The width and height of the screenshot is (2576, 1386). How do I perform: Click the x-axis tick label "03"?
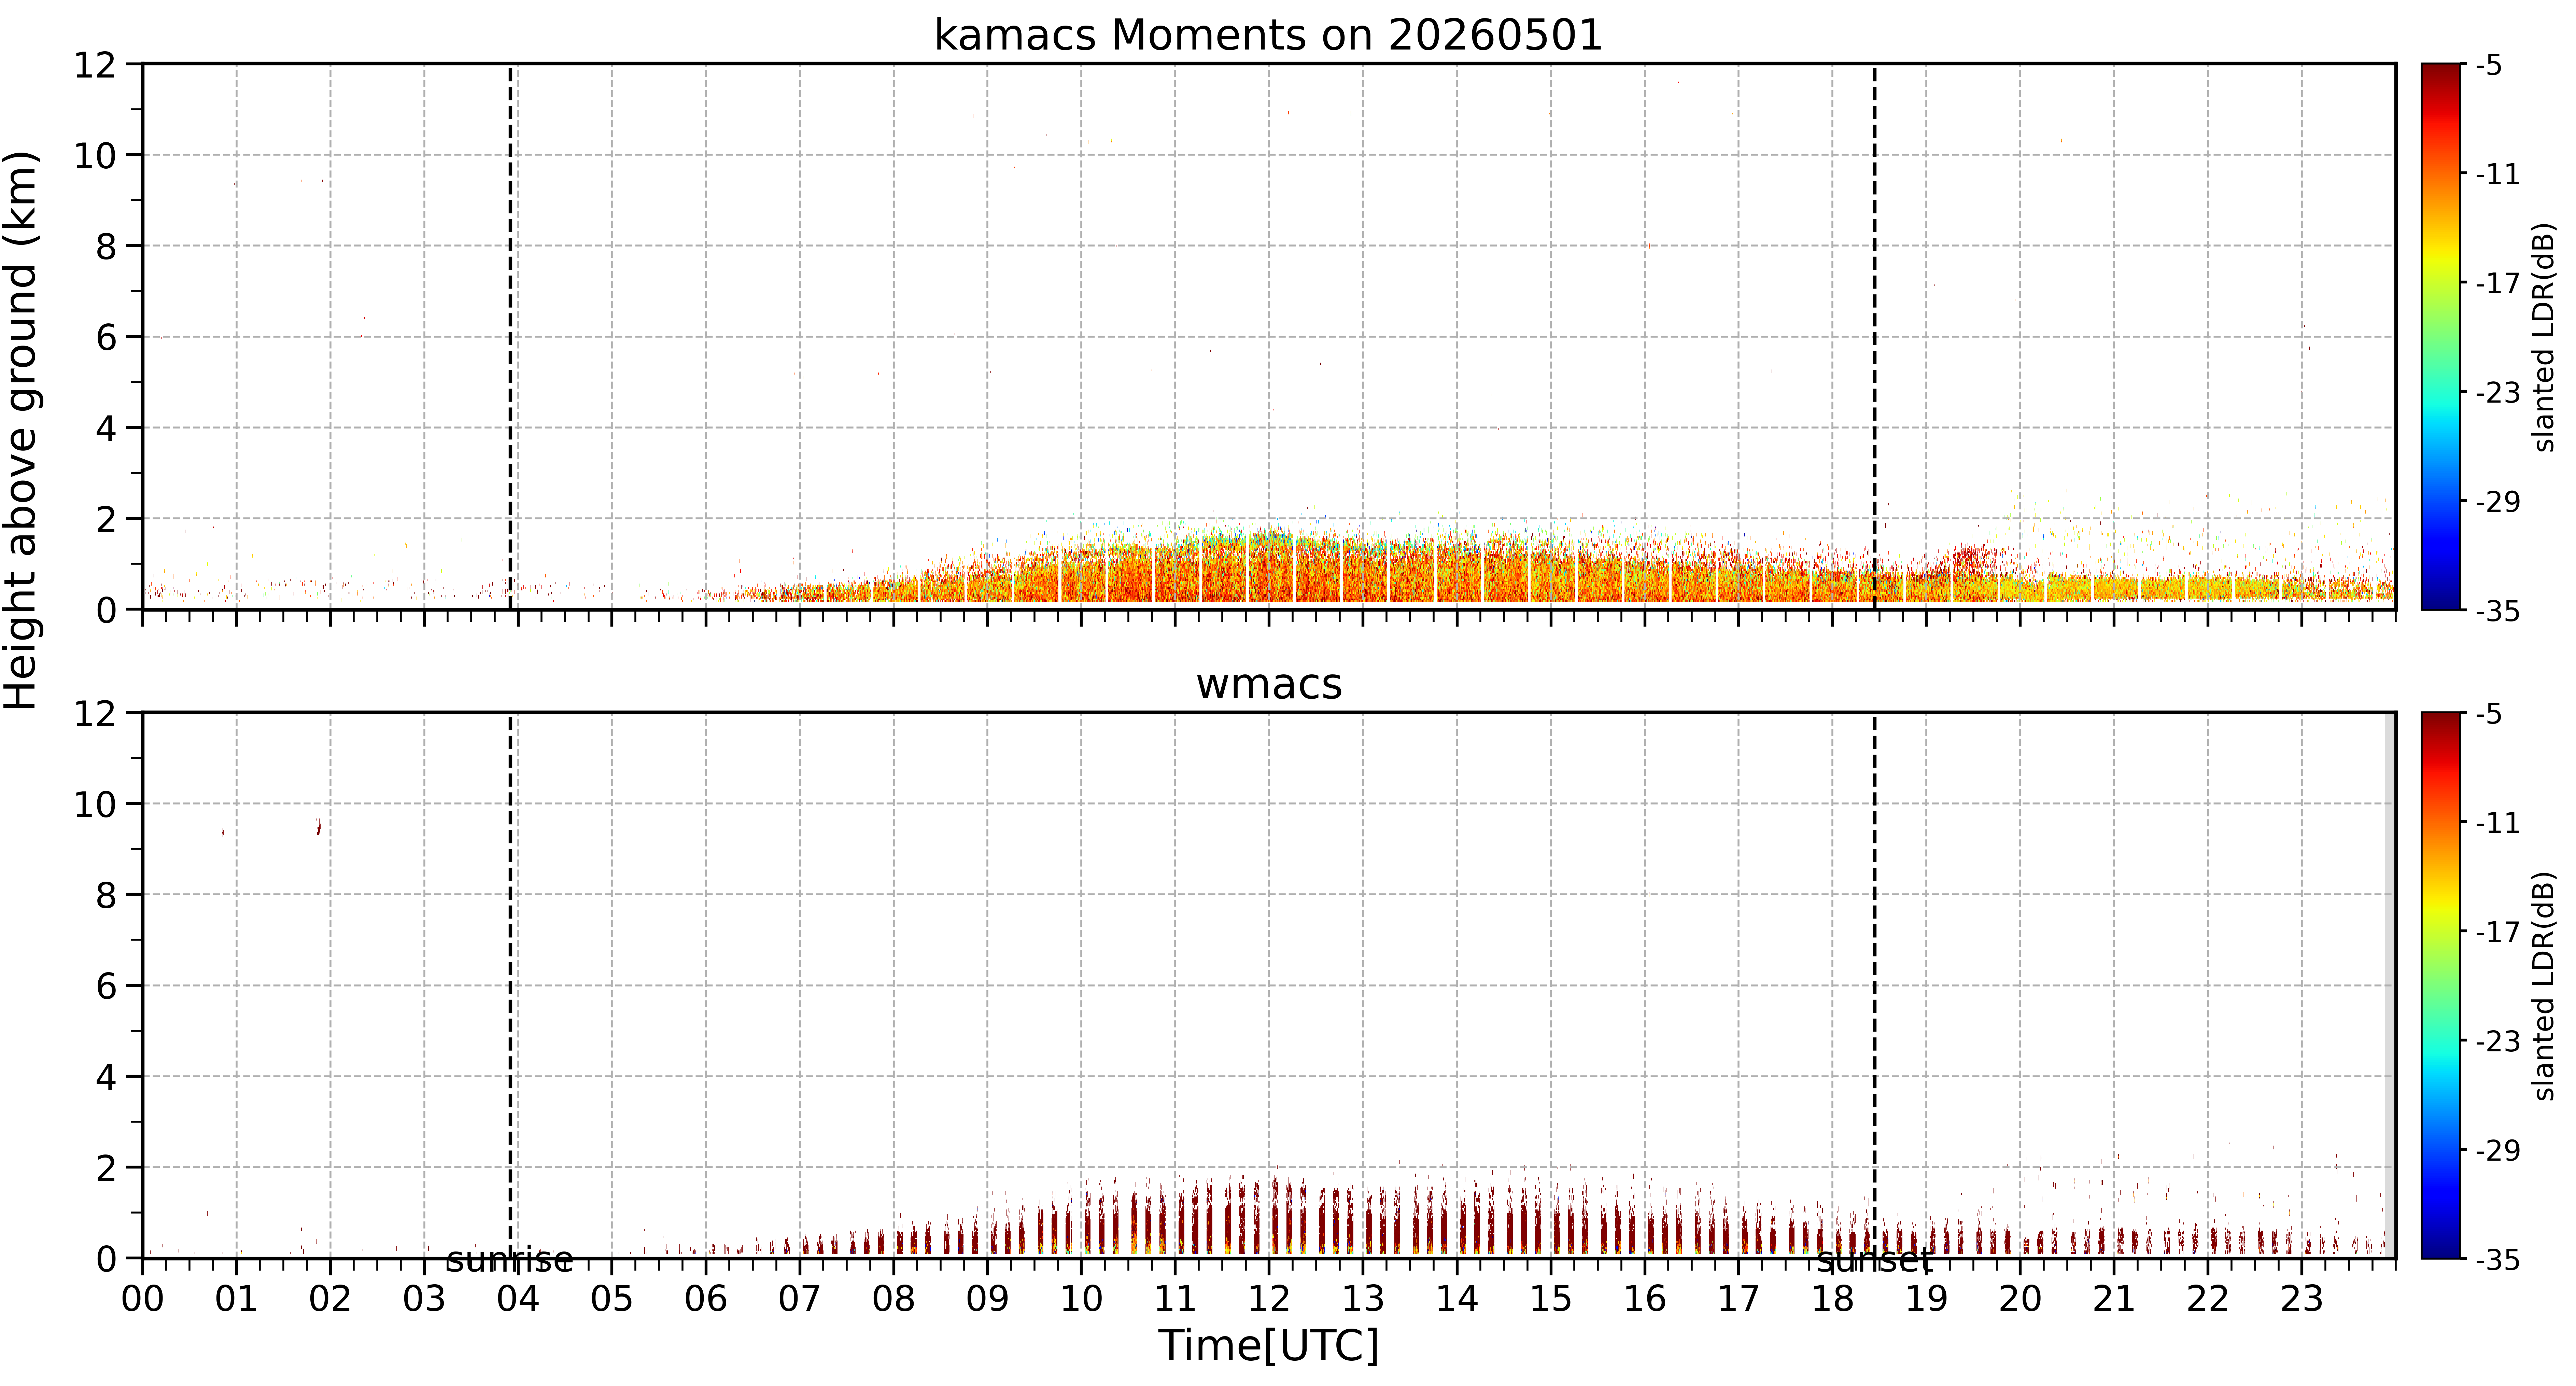424,1299
